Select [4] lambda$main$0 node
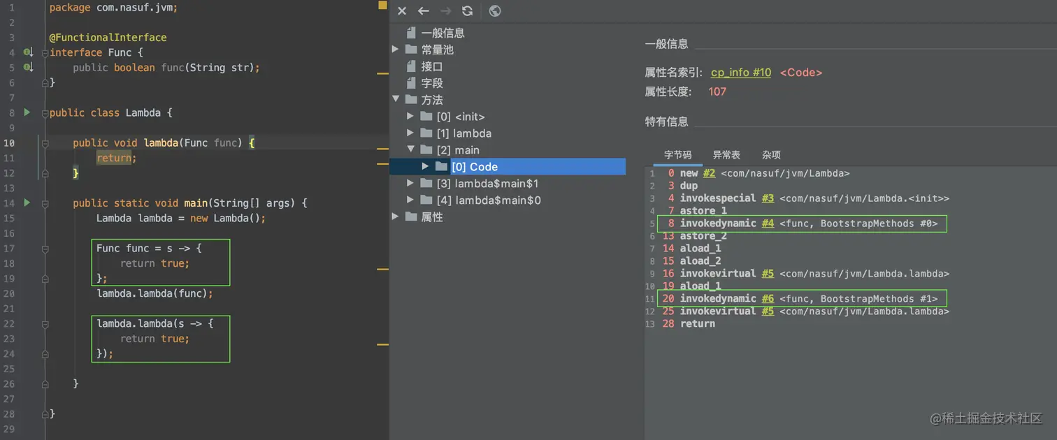The width and height of the screenshot is (1057, 440). (x=489, y=200)
